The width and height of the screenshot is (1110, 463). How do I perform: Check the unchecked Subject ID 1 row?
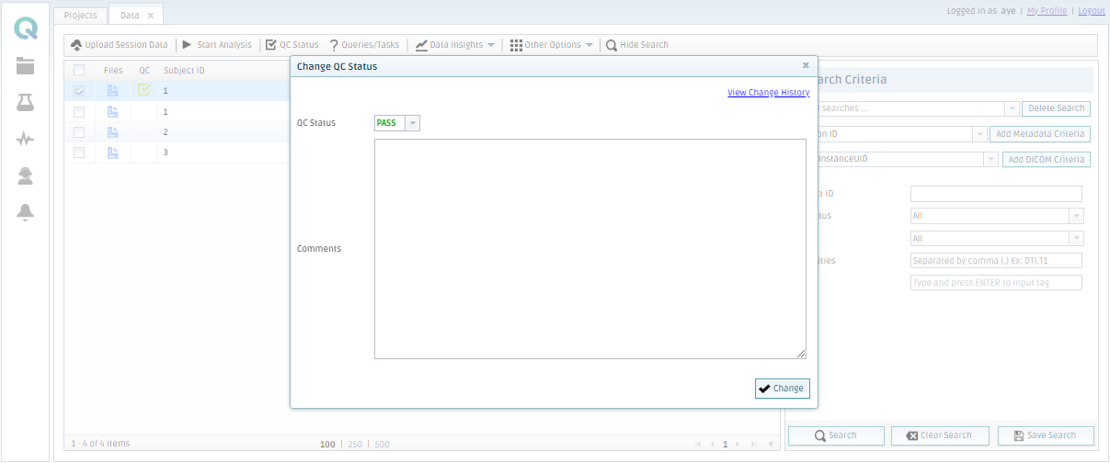[79, 111]
